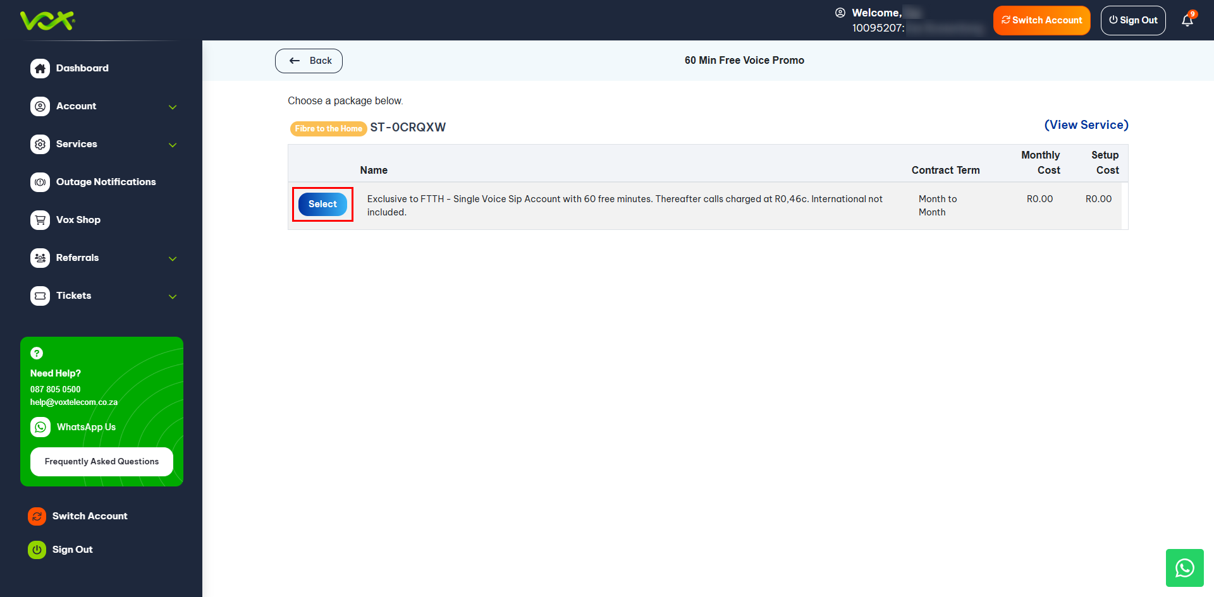Image resolution: width=1214 pixels, height=597 pixels.
Task: Click the Outage Notifications sidebar icon
Action: coord(40,182)
